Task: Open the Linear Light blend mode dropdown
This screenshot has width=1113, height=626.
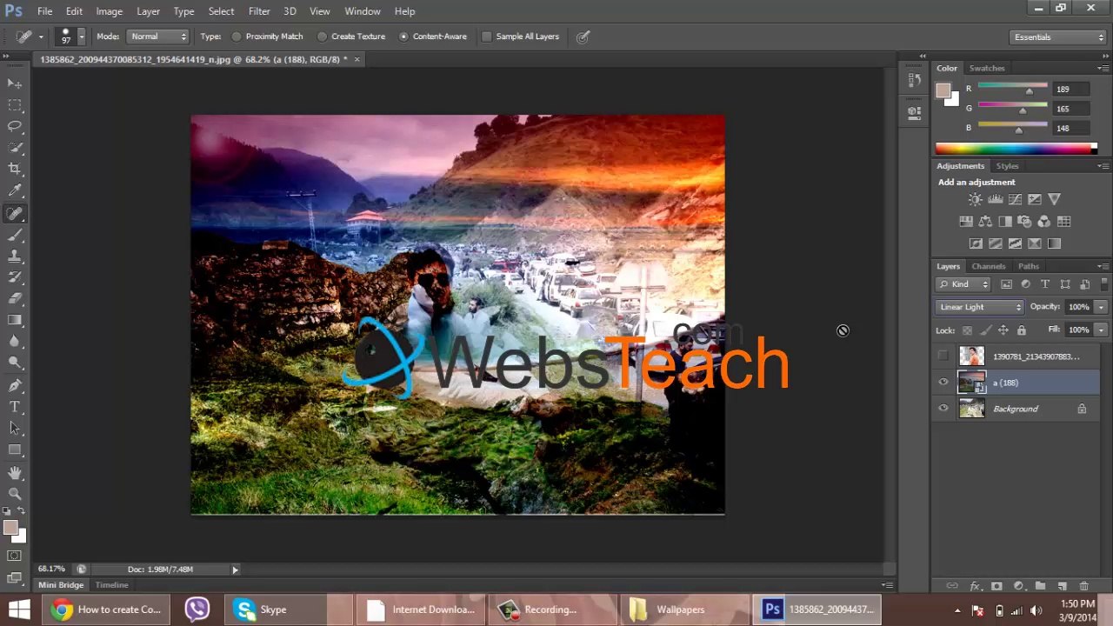Action: click(980, 307)
